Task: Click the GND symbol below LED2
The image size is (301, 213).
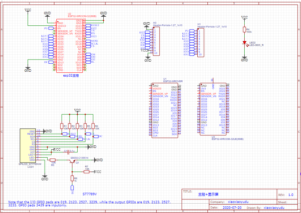Action: click(x=244, y=59)
